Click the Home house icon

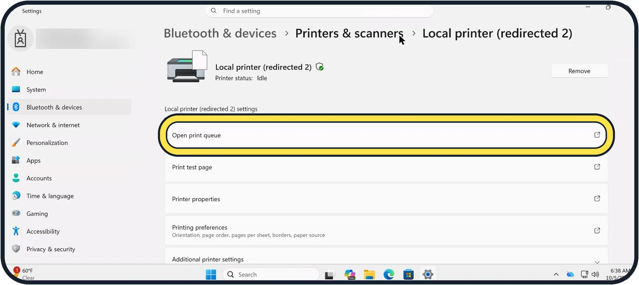[x=16, y=72]
